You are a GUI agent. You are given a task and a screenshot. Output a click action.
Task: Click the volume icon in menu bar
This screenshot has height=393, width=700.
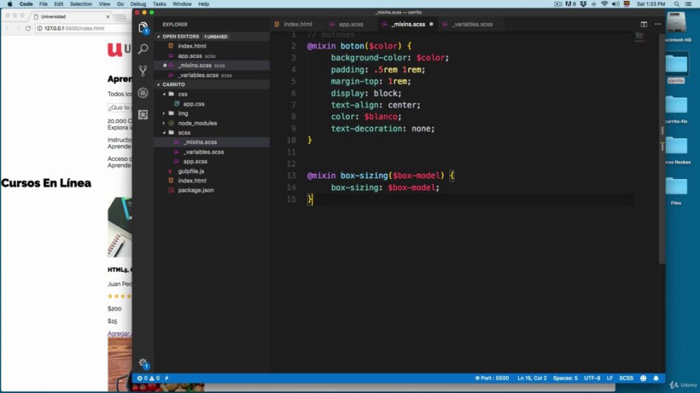[x=615, y=4]
